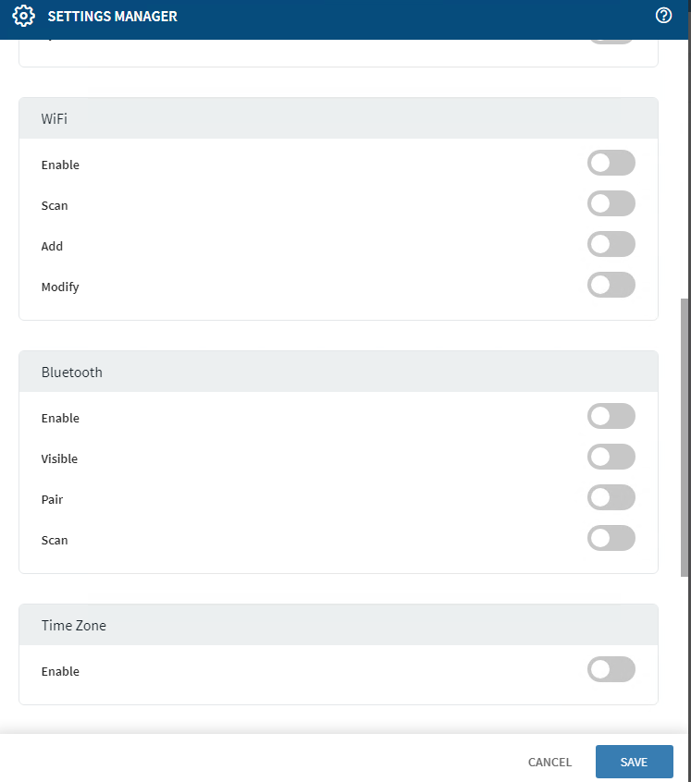Click the Bluetooth Visible label
This screenshot has width=691, height=782.
coord(59,458)
